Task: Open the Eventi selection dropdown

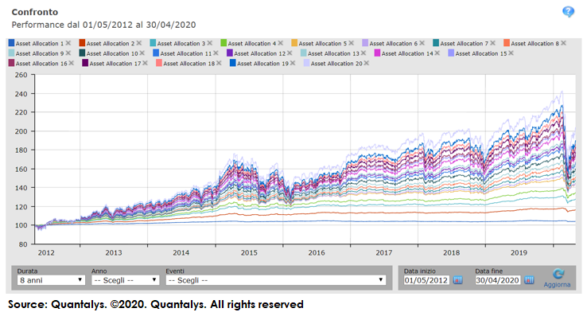Action: pos(276,280)
